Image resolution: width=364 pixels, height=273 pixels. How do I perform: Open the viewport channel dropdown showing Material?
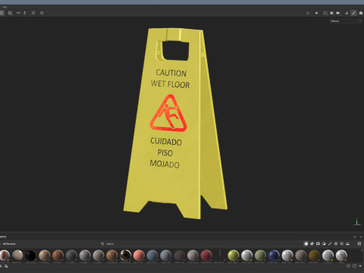click(346, 21)
